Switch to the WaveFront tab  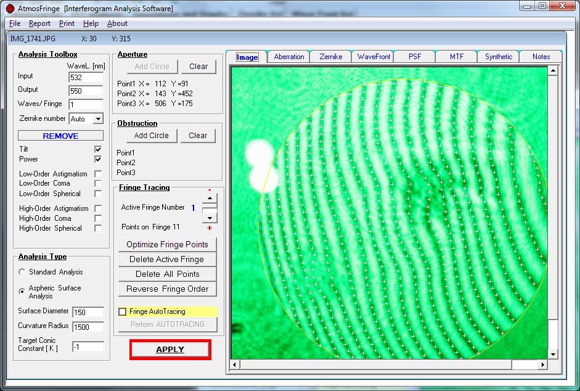coord(374,57)
